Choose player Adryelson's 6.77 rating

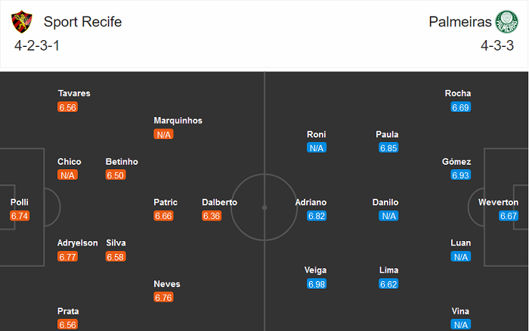(x=67, y=257)
